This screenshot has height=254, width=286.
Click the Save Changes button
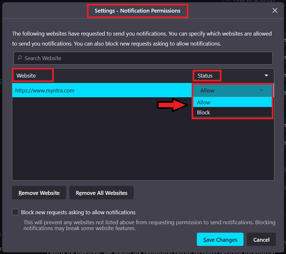(x=220, y=240)
